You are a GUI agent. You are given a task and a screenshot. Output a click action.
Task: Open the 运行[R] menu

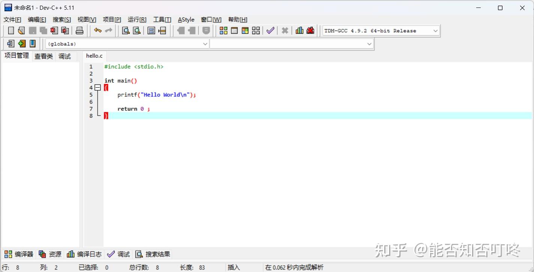pyautogui.click(x=137, y=19)
